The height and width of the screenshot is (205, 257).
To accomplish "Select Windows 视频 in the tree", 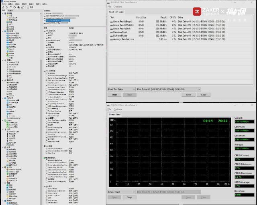I will [x=13, y=33].
